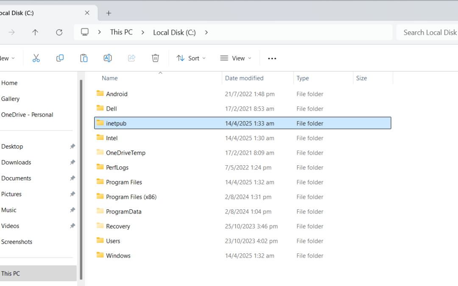Click the Cut scissors icon
Screen dimensions: 458x286
[x=36, y=58]
